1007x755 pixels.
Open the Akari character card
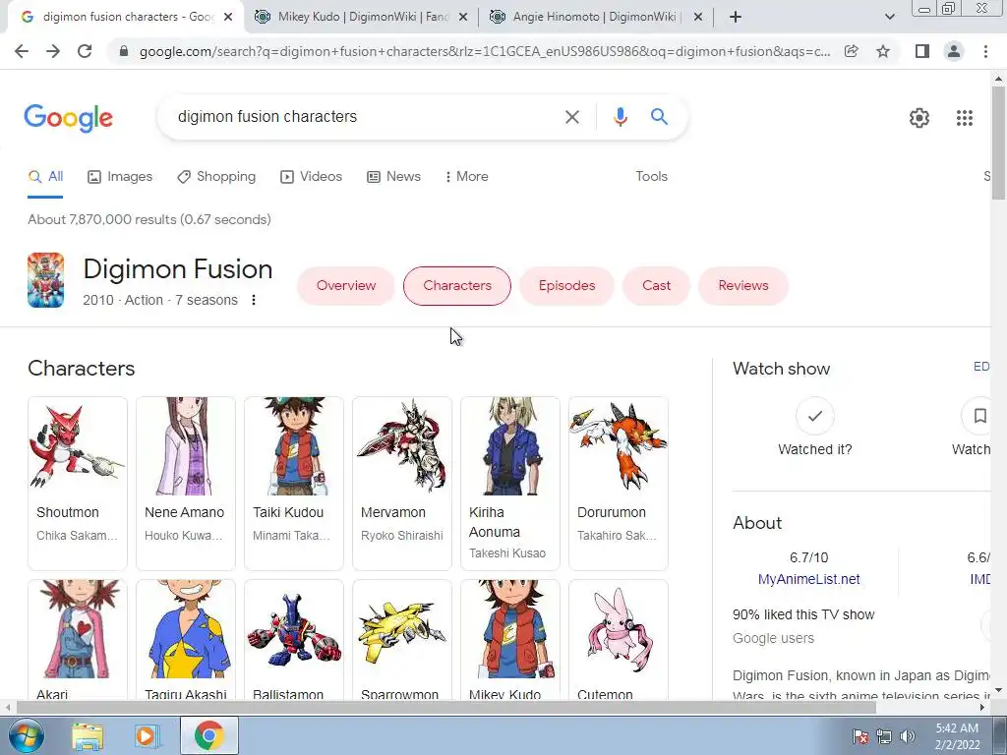click(78, 640)
